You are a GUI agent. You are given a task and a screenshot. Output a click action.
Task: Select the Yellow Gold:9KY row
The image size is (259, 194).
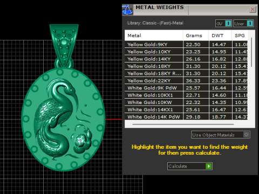click(186, 44)
